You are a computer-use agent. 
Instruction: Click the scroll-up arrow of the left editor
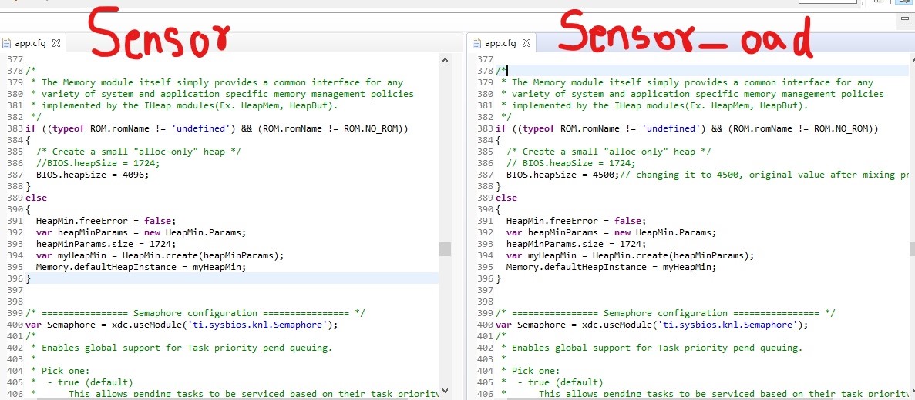tap(445, 59)
